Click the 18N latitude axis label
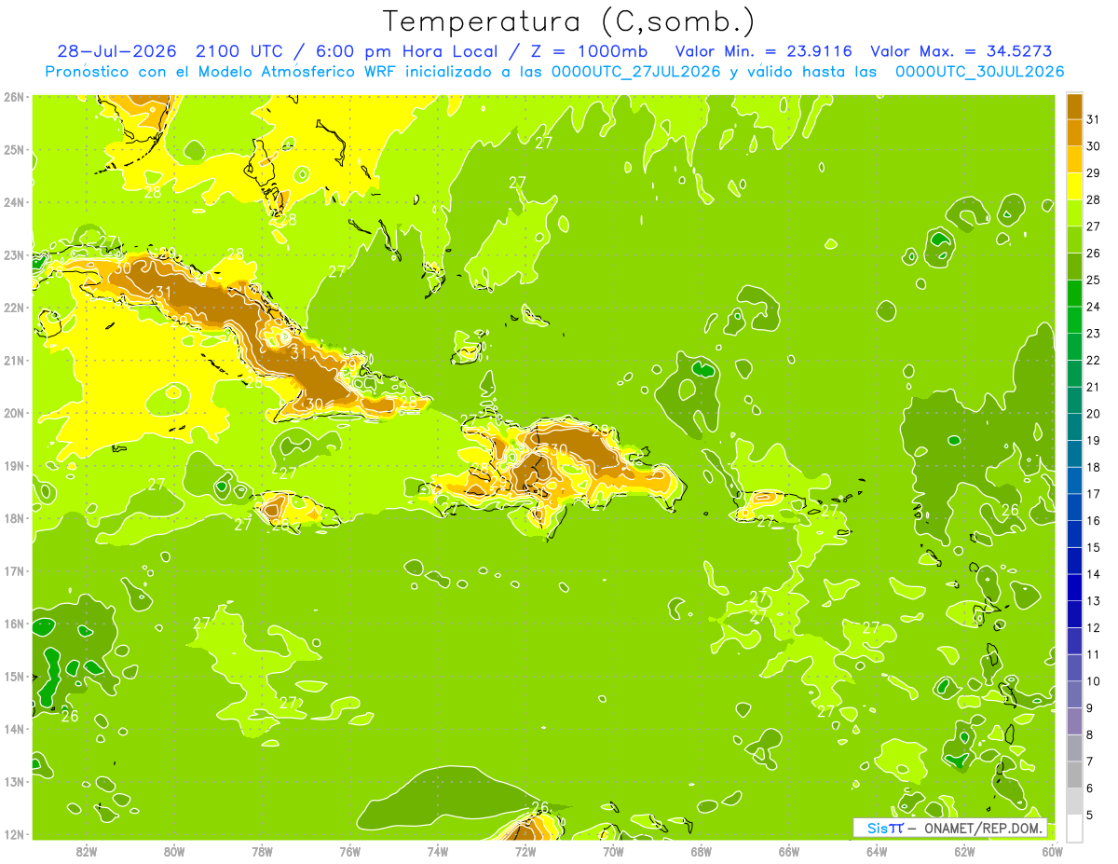 click(14, 518)
